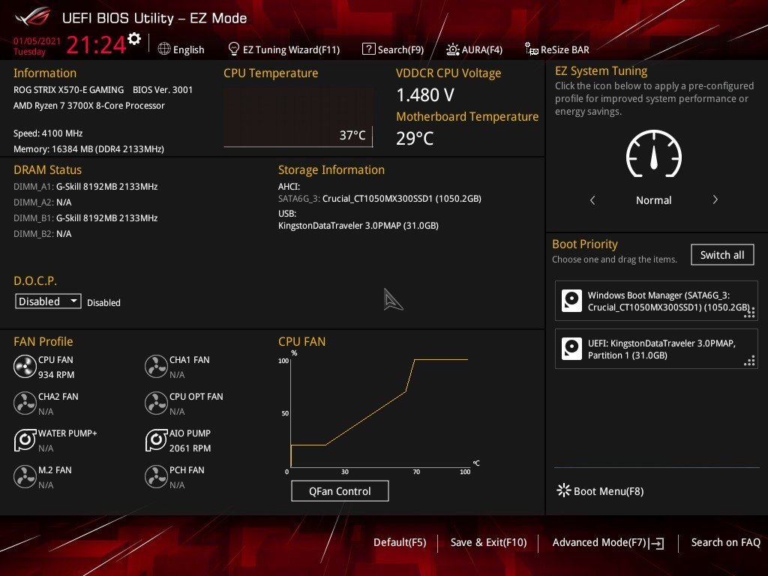Click the Normal tuning profile label

pos(653,199)
